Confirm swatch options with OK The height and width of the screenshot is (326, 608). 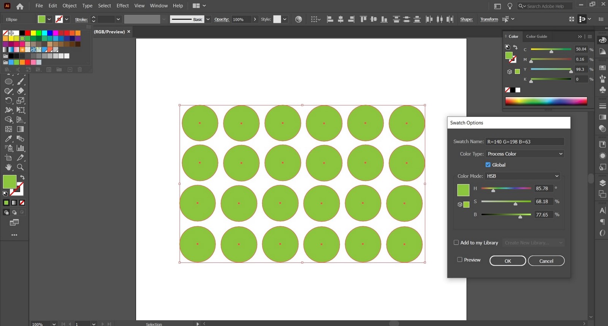click(x=508, y=261)
